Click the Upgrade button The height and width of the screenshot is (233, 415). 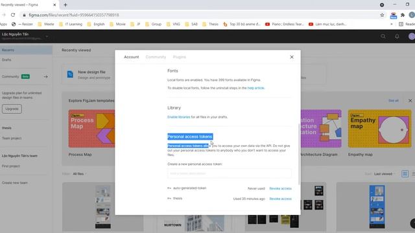(x=12, y=109)
